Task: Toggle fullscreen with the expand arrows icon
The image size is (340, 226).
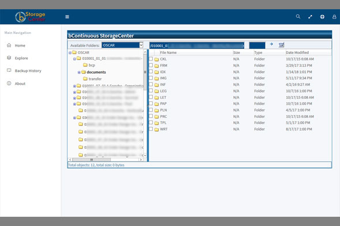Action: (310, 17)
